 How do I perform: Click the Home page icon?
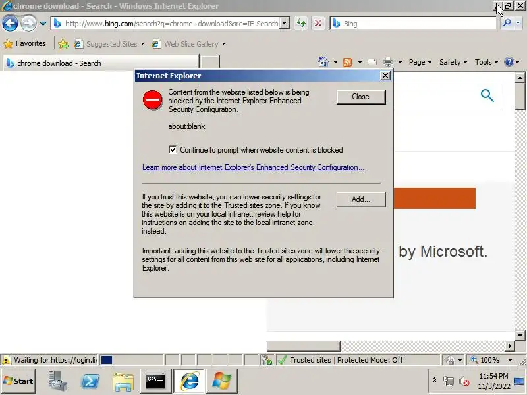(x=323, y=62)
